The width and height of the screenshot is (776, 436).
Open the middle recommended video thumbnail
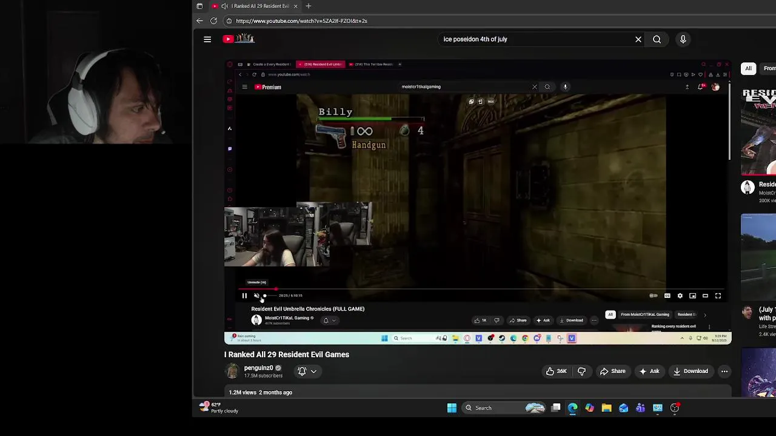point(758,256)
